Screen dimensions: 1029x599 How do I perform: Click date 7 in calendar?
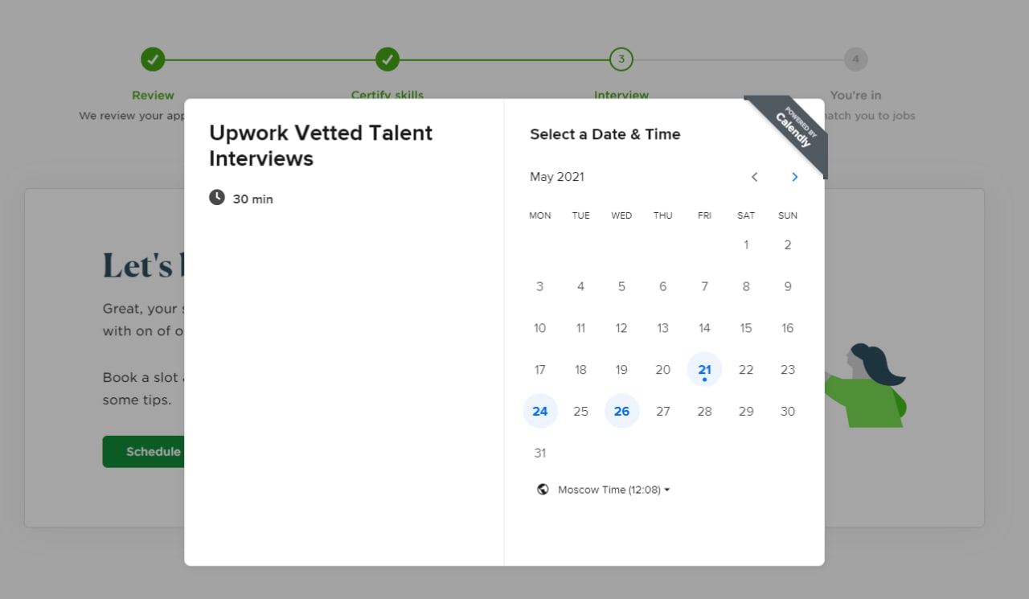pos(704,286)
